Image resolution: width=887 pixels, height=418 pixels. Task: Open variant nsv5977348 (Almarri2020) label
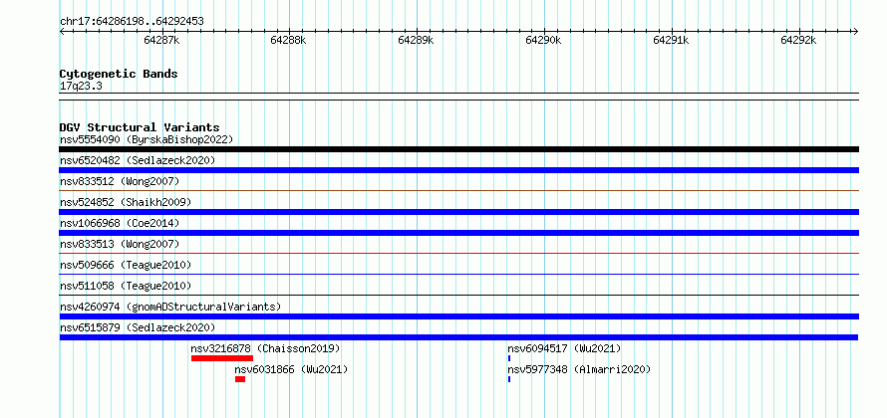point(579,369)
